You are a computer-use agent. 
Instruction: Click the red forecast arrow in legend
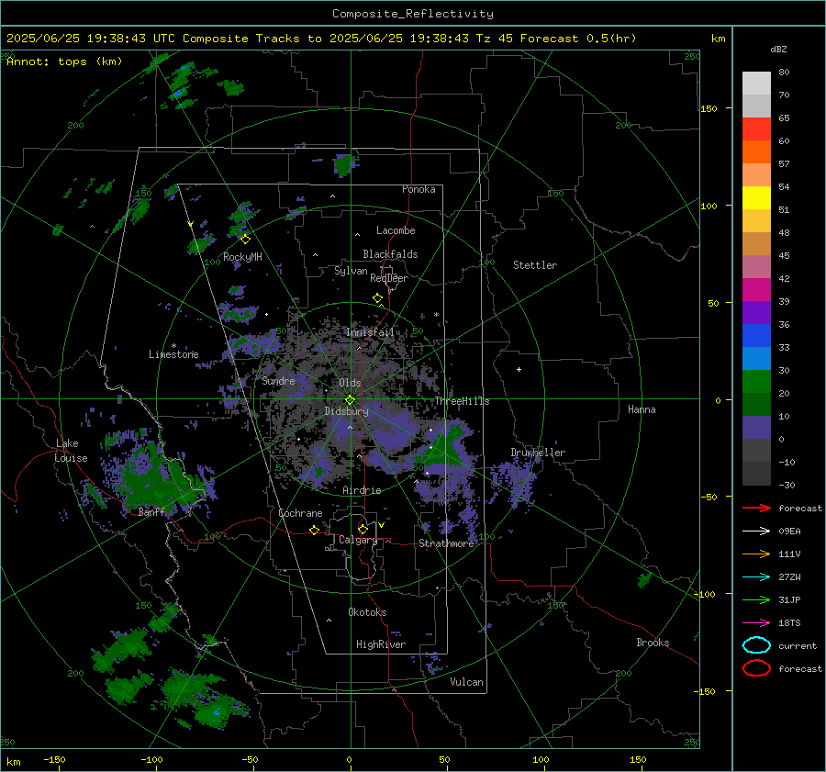[x=756, y=508]
